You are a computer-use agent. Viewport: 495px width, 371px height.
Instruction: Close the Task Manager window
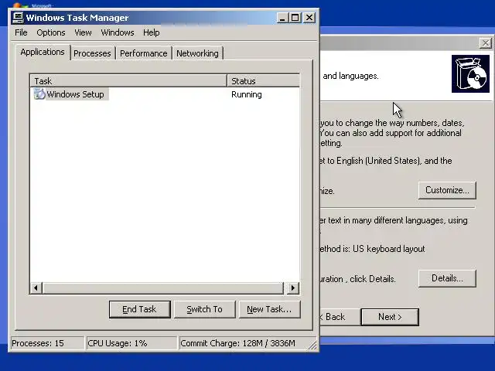309,18
